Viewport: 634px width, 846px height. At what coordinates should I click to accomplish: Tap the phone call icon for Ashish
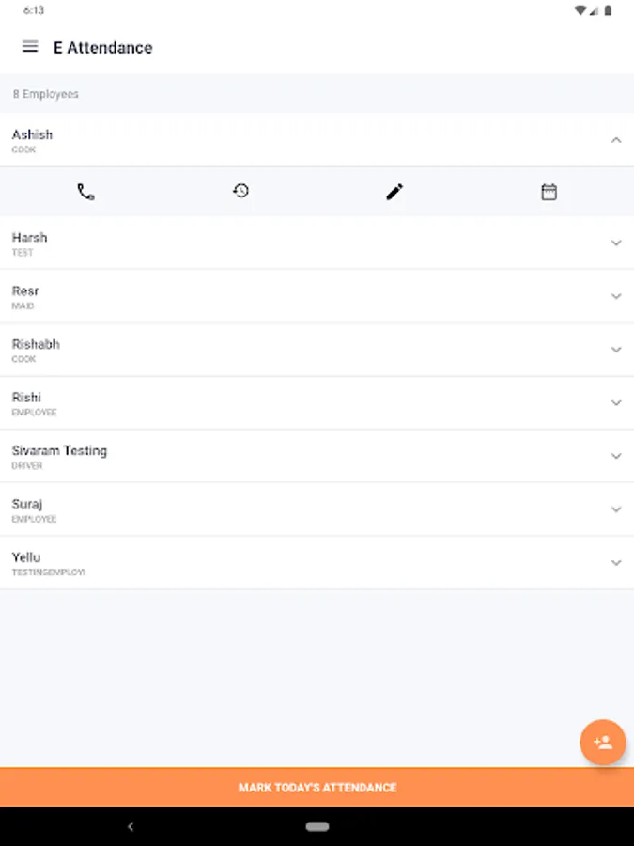[85, 192]
